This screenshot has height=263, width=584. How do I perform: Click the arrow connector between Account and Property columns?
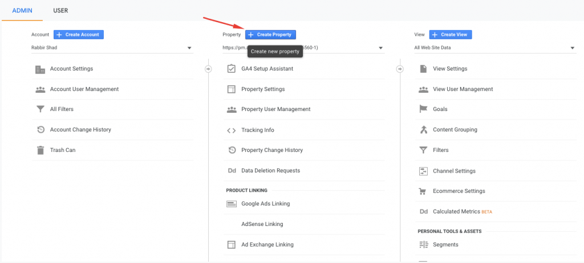pos(208,69)
